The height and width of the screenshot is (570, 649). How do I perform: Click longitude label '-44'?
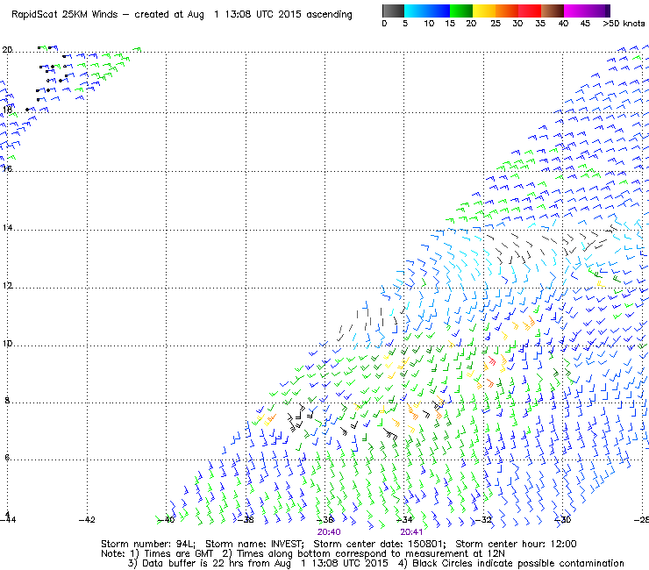(8, 519)
